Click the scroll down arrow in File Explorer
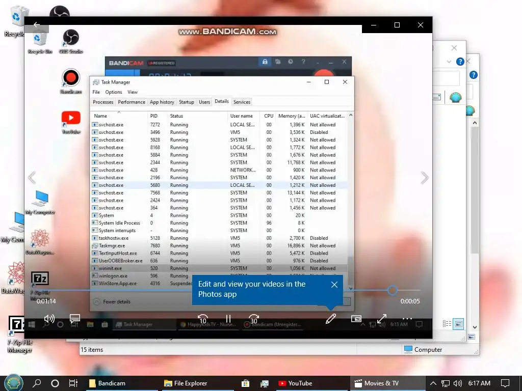 pyautogui.click(x=475, y=327)
